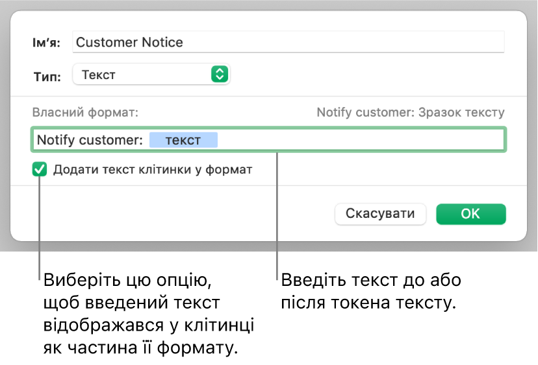Select the blue текст token
The height and width of the screenshot is (365, 538).
tap(183, 140)
